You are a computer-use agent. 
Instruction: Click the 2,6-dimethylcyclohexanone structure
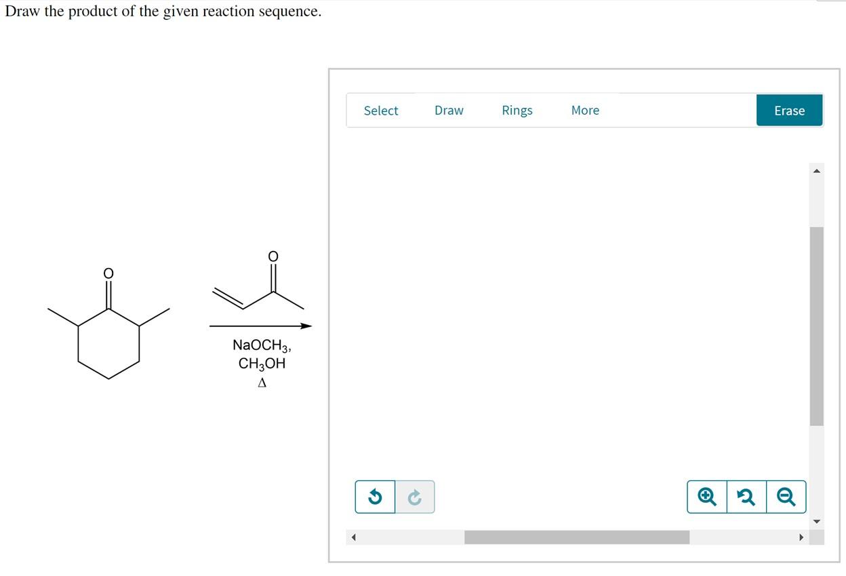108,323
